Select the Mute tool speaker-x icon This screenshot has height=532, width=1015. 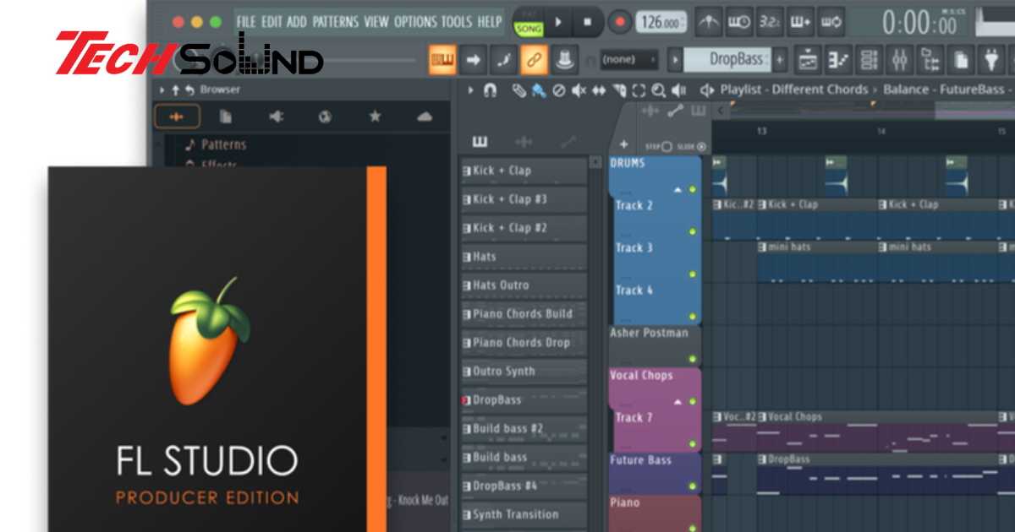pyautogui.click(x=579, y=90)
